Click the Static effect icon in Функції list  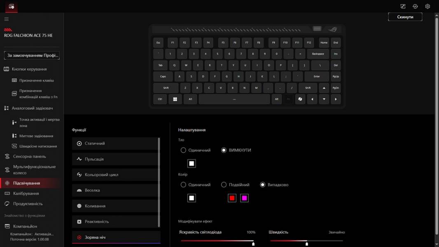[79, 143]
